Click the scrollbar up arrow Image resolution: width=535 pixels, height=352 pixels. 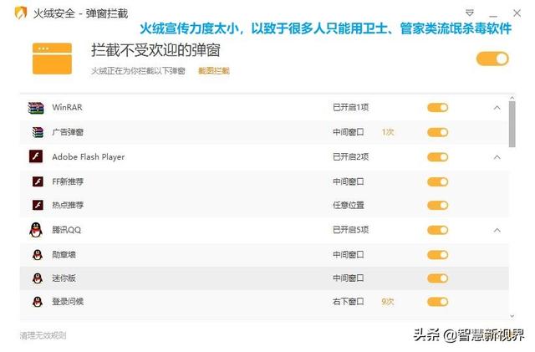click(512, 98)
